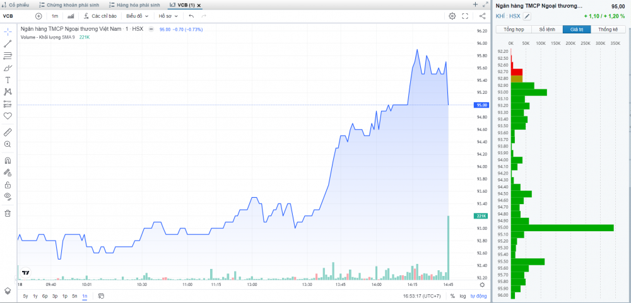Screen dimensions: 631x303
Task: Open the 1m interval selector
Action: point(55,16)
